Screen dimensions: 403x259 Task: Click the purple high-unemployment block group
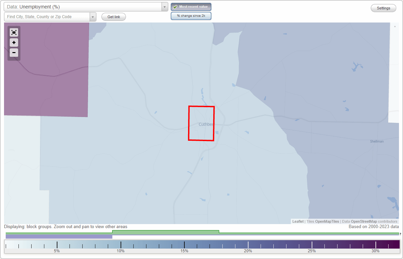tap(46, 70)
